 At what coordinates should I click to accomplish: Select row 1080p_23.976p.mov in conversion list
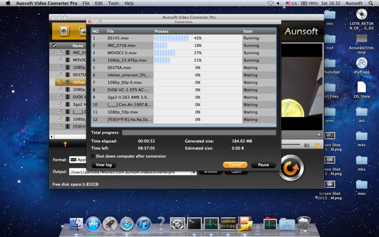[184, 60]
